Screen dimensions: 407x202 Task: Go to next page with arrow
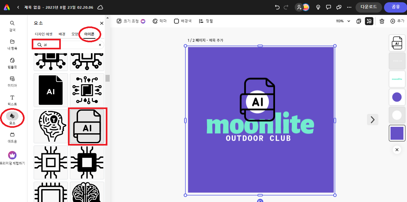[x=372, y=120]
